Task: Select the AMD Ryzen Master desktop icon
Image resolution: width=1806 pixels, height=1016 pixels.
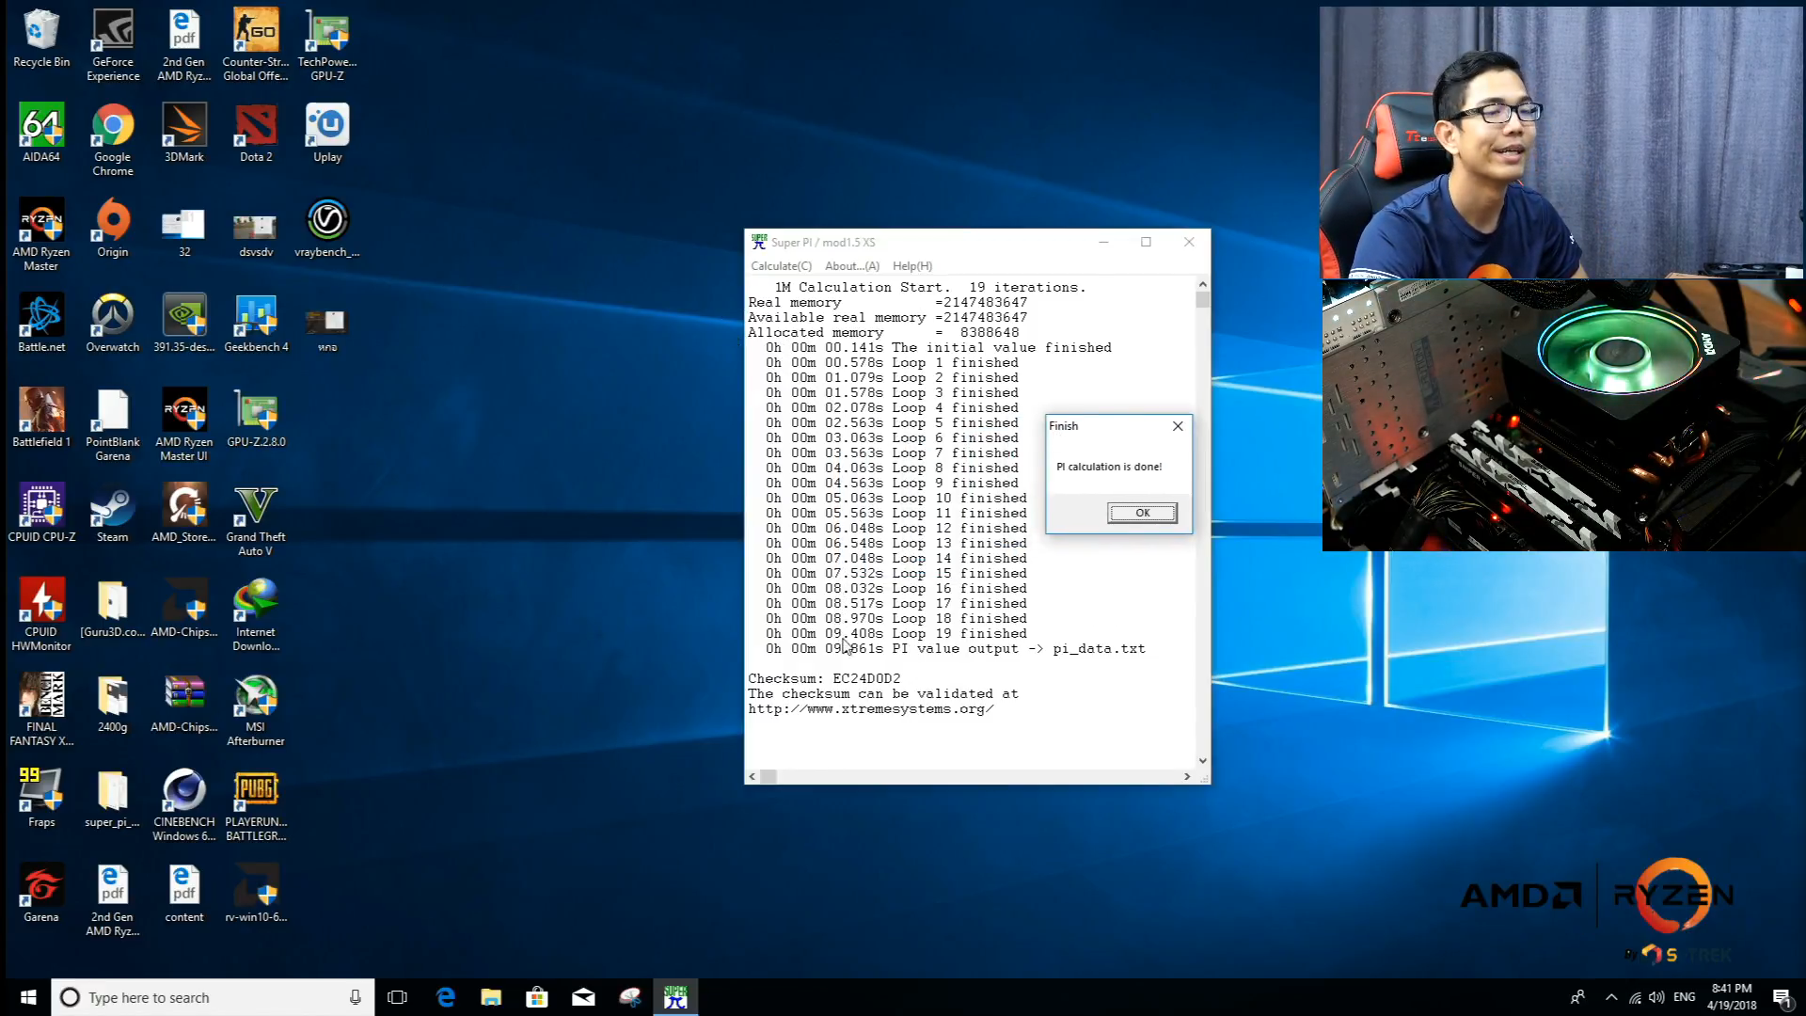Action: click(41, 235)
